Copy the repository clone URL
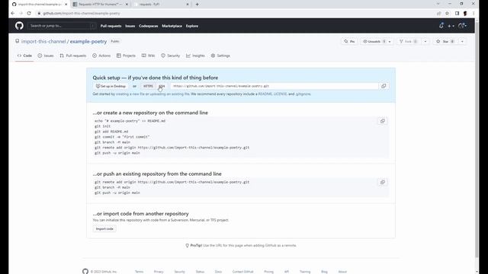Viewport: 488px width, 274px height. pyautogui.click(x=384, y=86)
